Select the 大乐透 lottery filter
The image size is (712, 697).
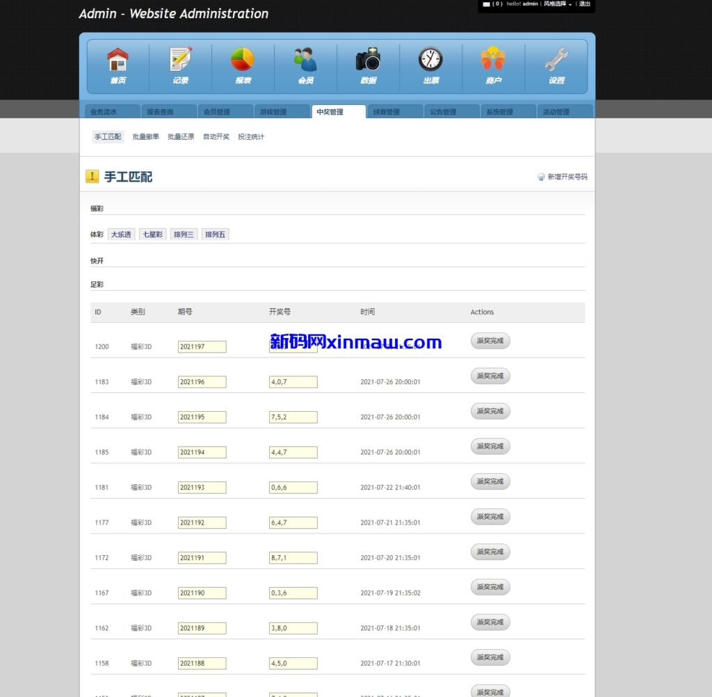[121, 235]
